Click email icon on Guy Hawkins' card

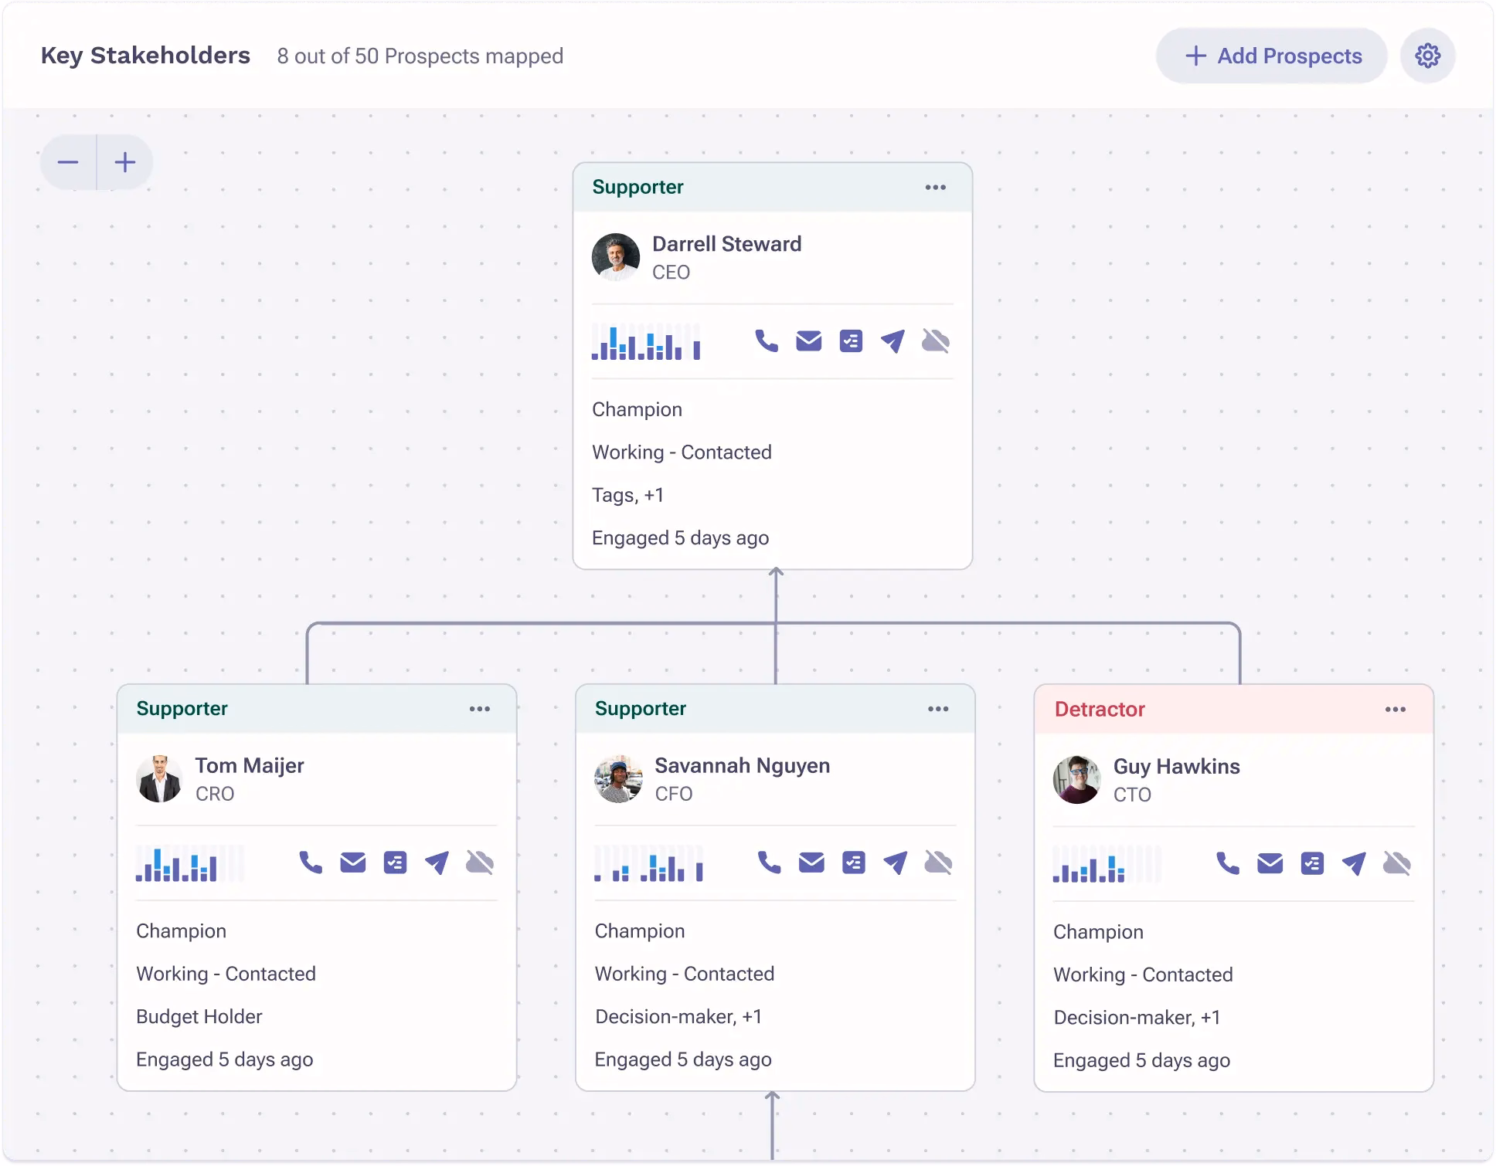click(1270, 863)
